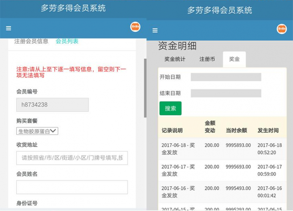Image resolution: width=293 pixels, height=211 pixels.
Task: Open the 会员列表 link
Action: click(x=67, y=41)
